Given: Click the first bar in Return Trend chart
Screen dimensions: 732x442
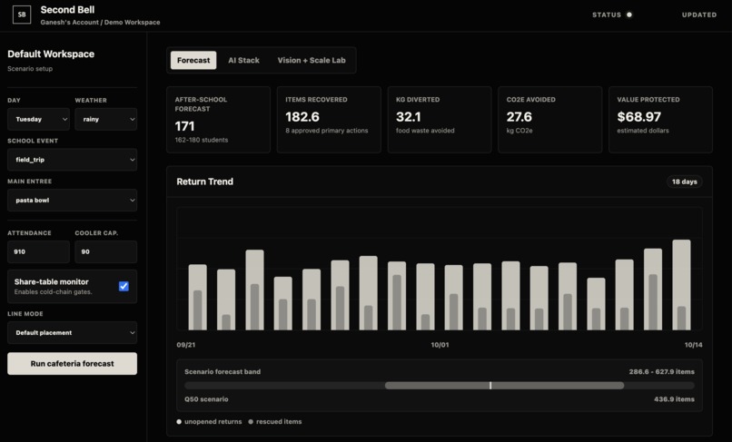Looking at the screenshot, I should tap(197, 298).
